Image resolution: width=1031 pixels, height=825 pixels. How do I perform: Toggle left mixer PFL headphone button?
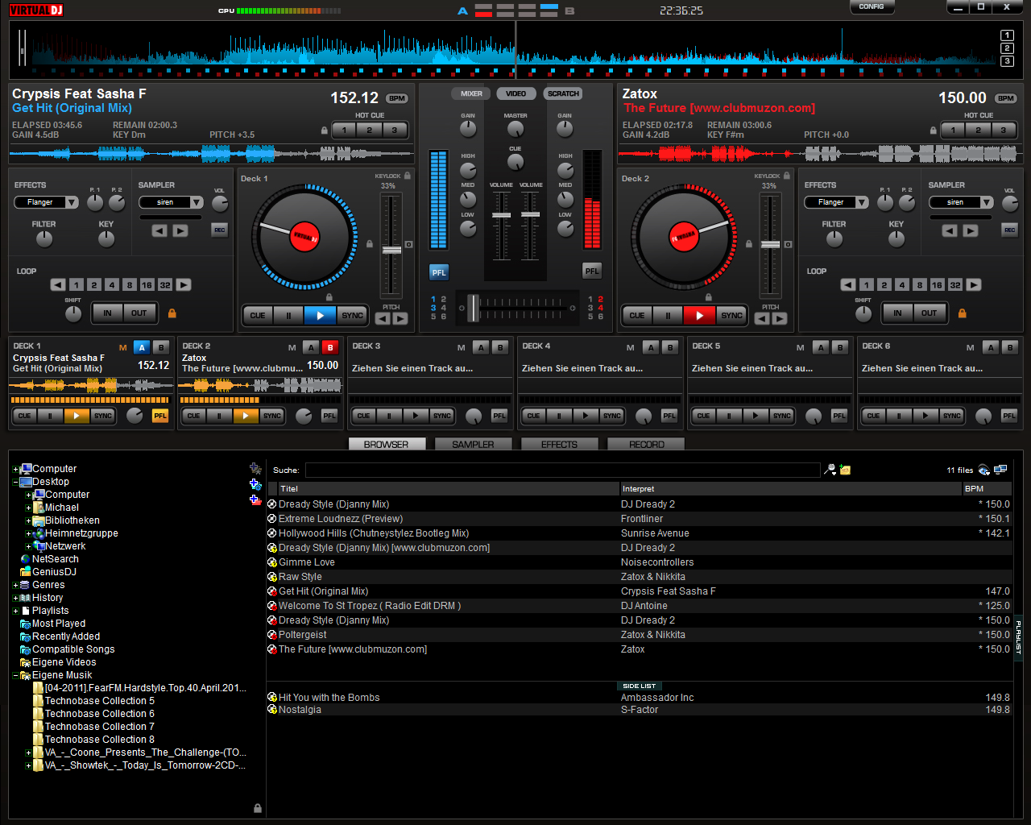click(438, 272)
